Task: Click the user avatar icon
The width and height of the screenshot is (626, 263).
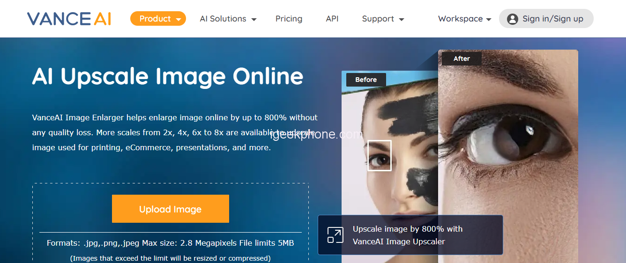Action: coord(512,19)
